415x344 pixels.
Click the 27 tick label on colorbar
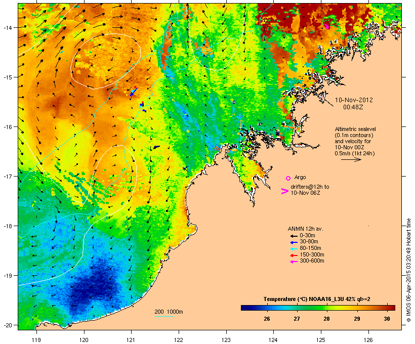tap(297, 319)
